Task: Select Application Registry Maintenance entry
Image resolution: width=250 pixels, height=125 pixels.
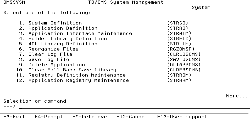Action: [79, 80]
